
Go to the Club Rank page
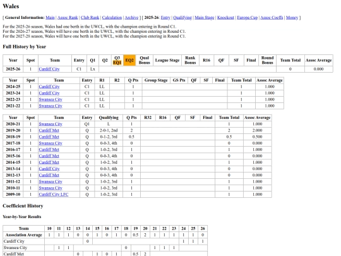90,18
